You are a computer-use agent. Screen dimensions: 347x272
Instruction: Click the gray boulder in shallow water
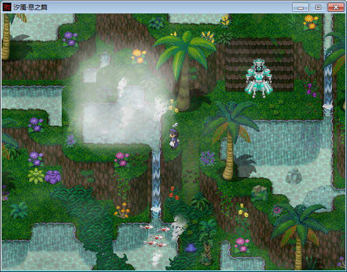point(294,176)
